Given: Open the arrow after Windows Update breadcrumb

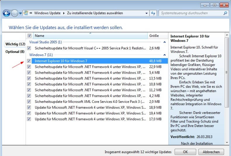Looking at the screenshot, I should pyautogui.click(x=64, y=13).
